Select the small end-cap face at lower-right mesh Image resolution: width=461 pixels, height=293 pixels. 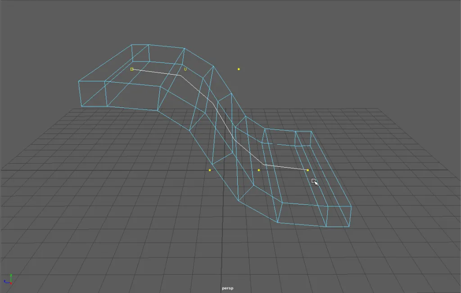(303, 139)
